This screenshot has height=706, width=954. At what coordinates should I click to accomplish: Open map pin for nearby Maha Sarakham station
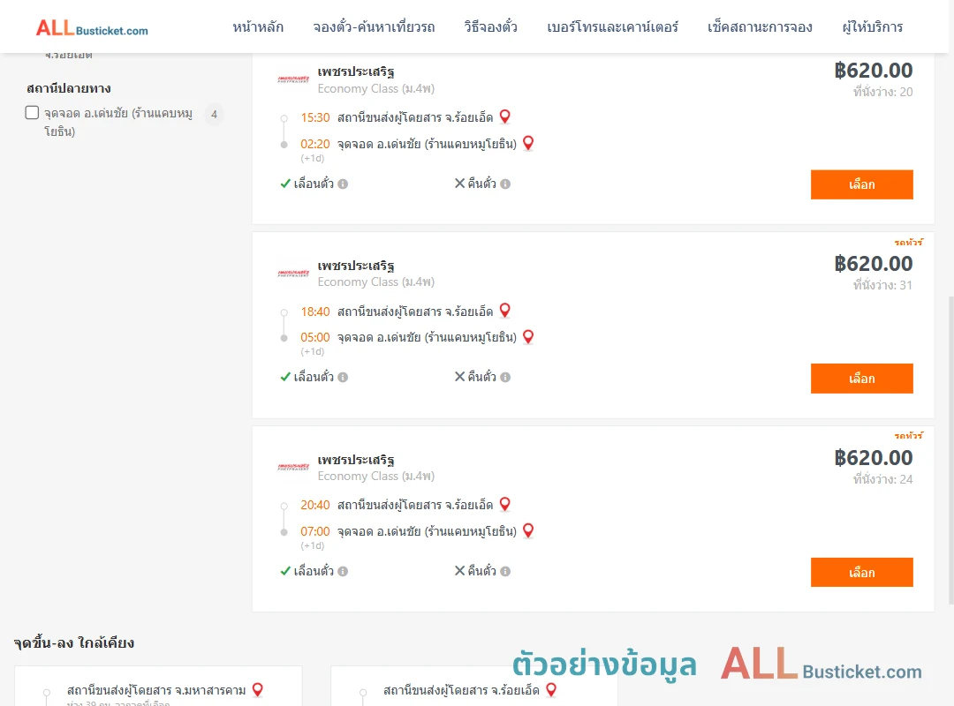(x=257, y=690)
